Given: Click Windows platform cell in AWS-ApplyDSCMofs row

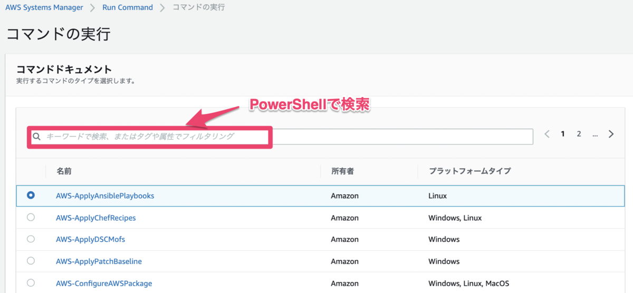Looking at the screenshot, I should coord(444,239).
